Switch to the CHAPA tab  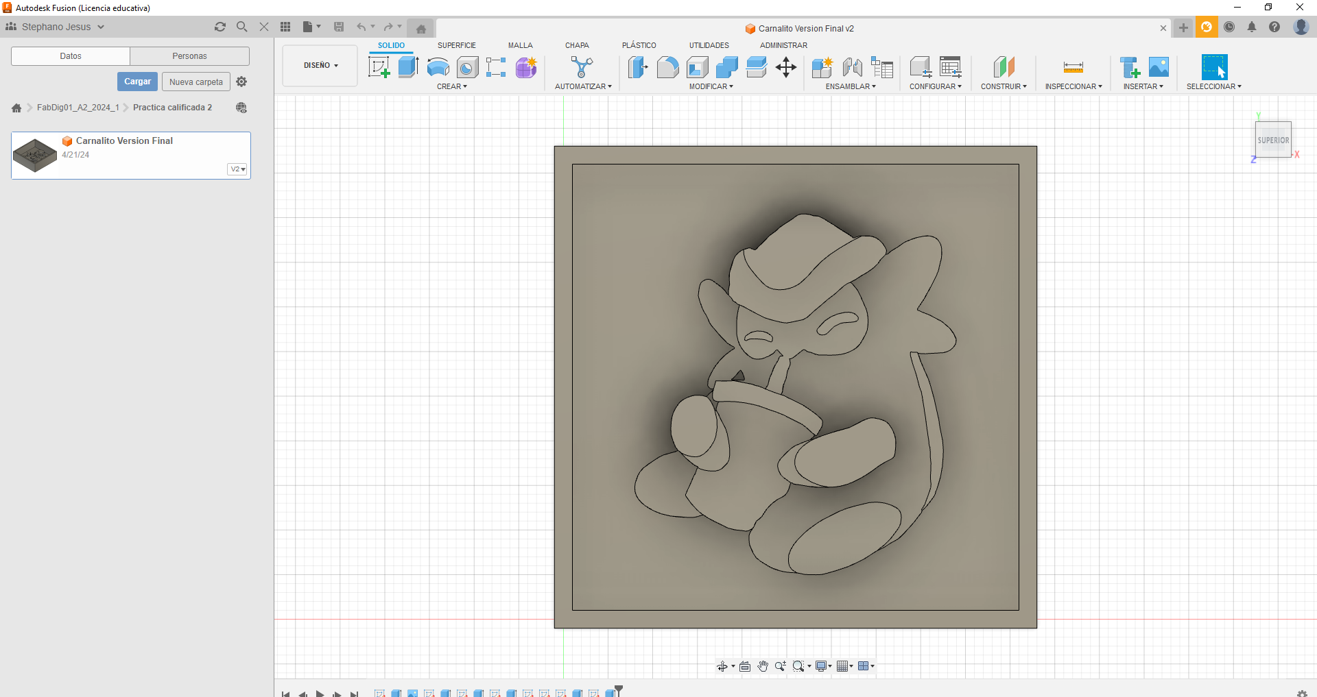click(577, 45)
